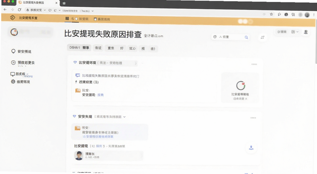Image resolution: width=317 pixels, height=174 pixels.
Task: Click the pause-bars icon in orange header
Action: pyautogui.click(x=67, y=19)
